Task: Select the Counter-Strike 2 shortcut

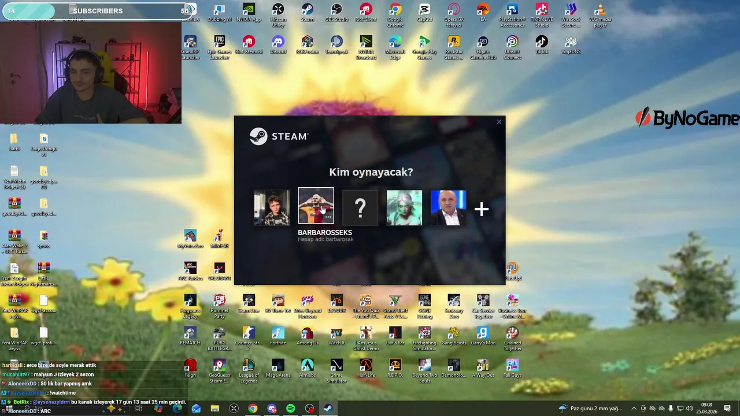Action: [249, 339]
